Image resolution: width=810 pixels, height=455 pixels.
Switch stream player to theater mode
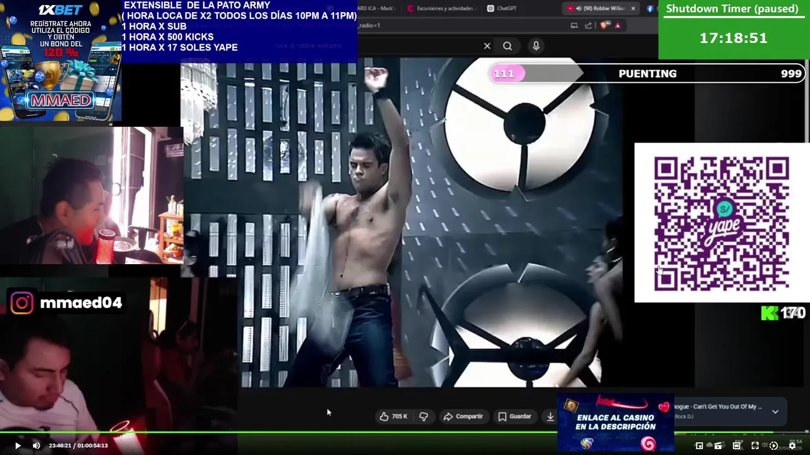[737, 446]
